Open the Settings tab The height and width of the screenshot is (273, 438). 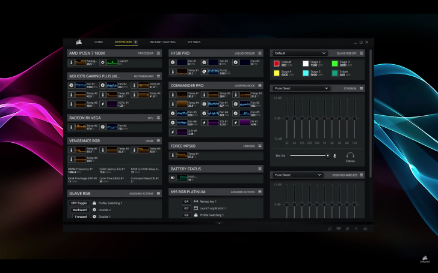click(194, 42)
